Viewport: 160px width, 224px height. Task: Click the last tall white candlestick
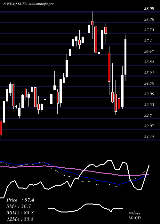point(125,57)
